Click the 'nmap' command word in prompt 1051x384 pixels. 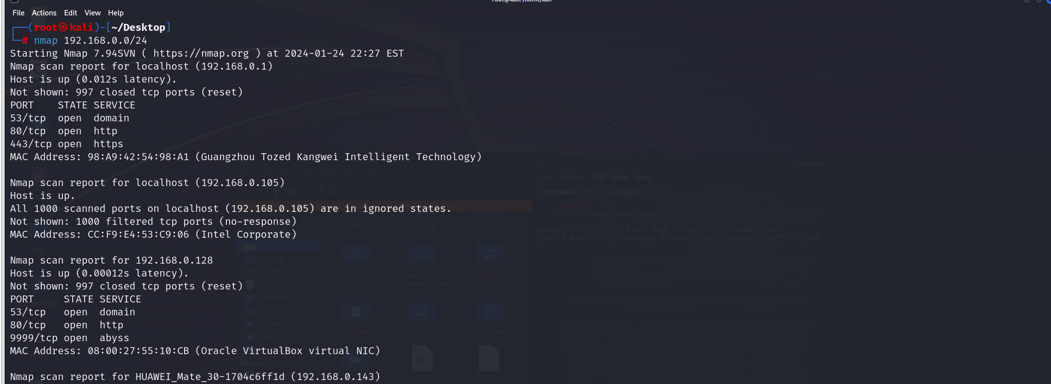[x=46, y=40]
